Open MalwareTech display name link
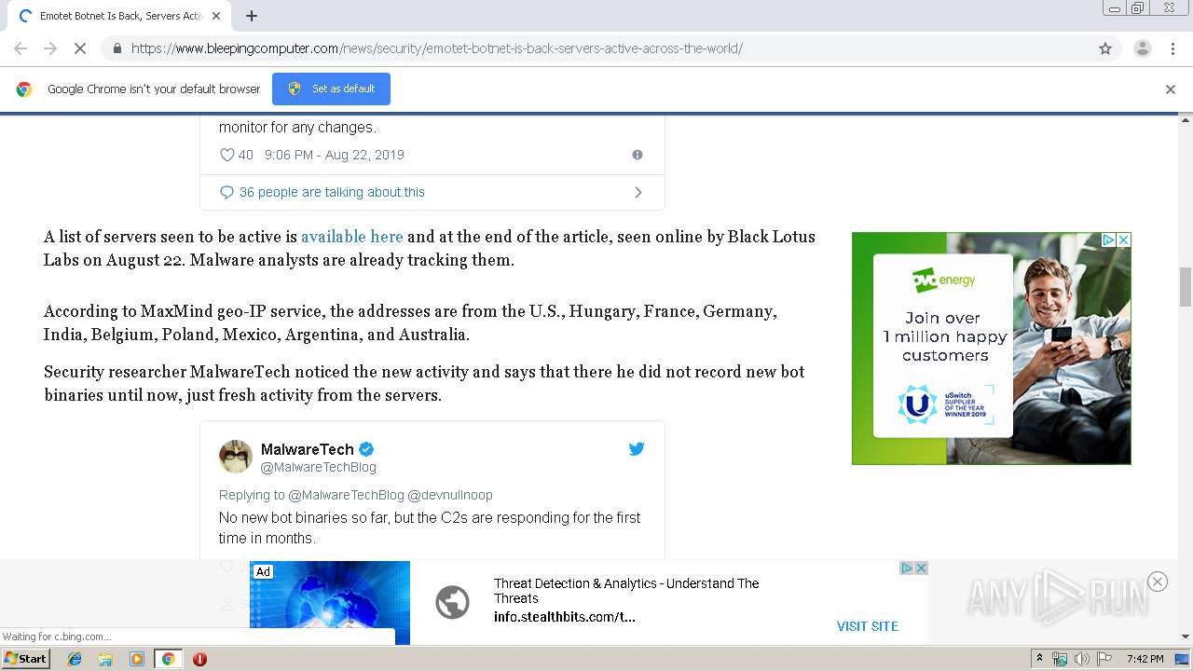This screenshot has width=1193, height=671. [x=308, y=449]
